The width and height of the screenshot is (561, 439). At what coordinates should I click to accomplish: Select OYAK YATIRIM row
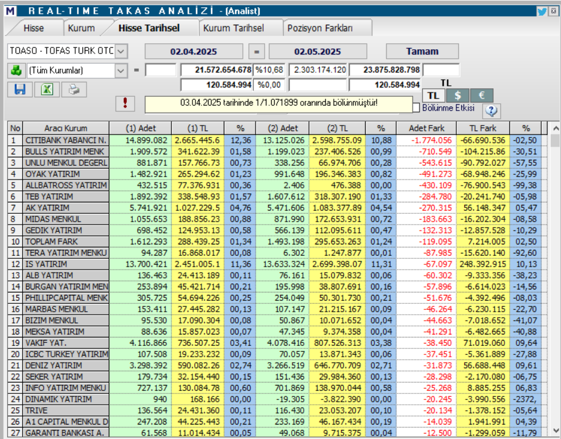tap(278, 174)
